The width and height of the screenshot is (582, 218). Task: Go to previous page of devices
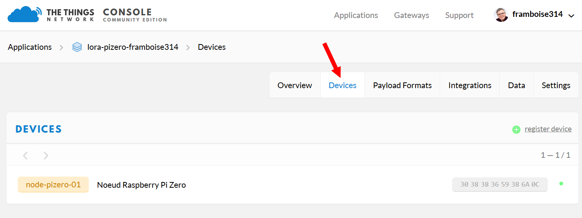tap(25, 155)
